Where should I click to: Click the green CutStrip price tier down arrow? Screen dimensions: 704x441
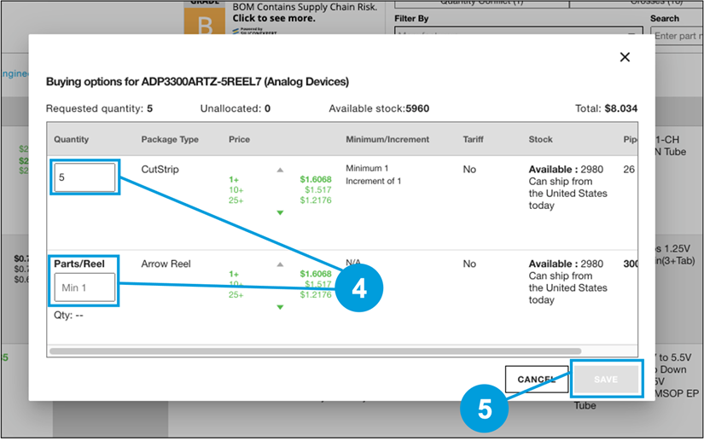coord(279,212)
